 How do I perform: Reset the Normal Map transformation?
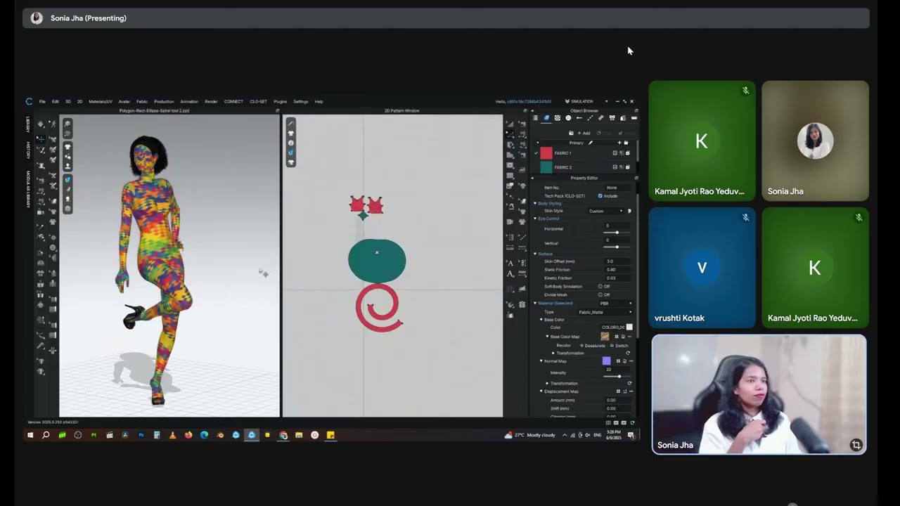pos(629,383)
